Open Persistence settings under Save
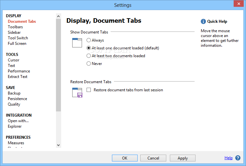Screen dimensions: 246x166 [x=18, y=99]
